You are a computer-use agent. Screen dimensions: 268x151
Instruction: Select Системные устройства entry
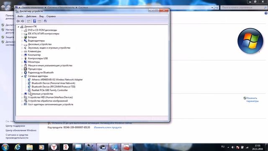click(40, 94)
